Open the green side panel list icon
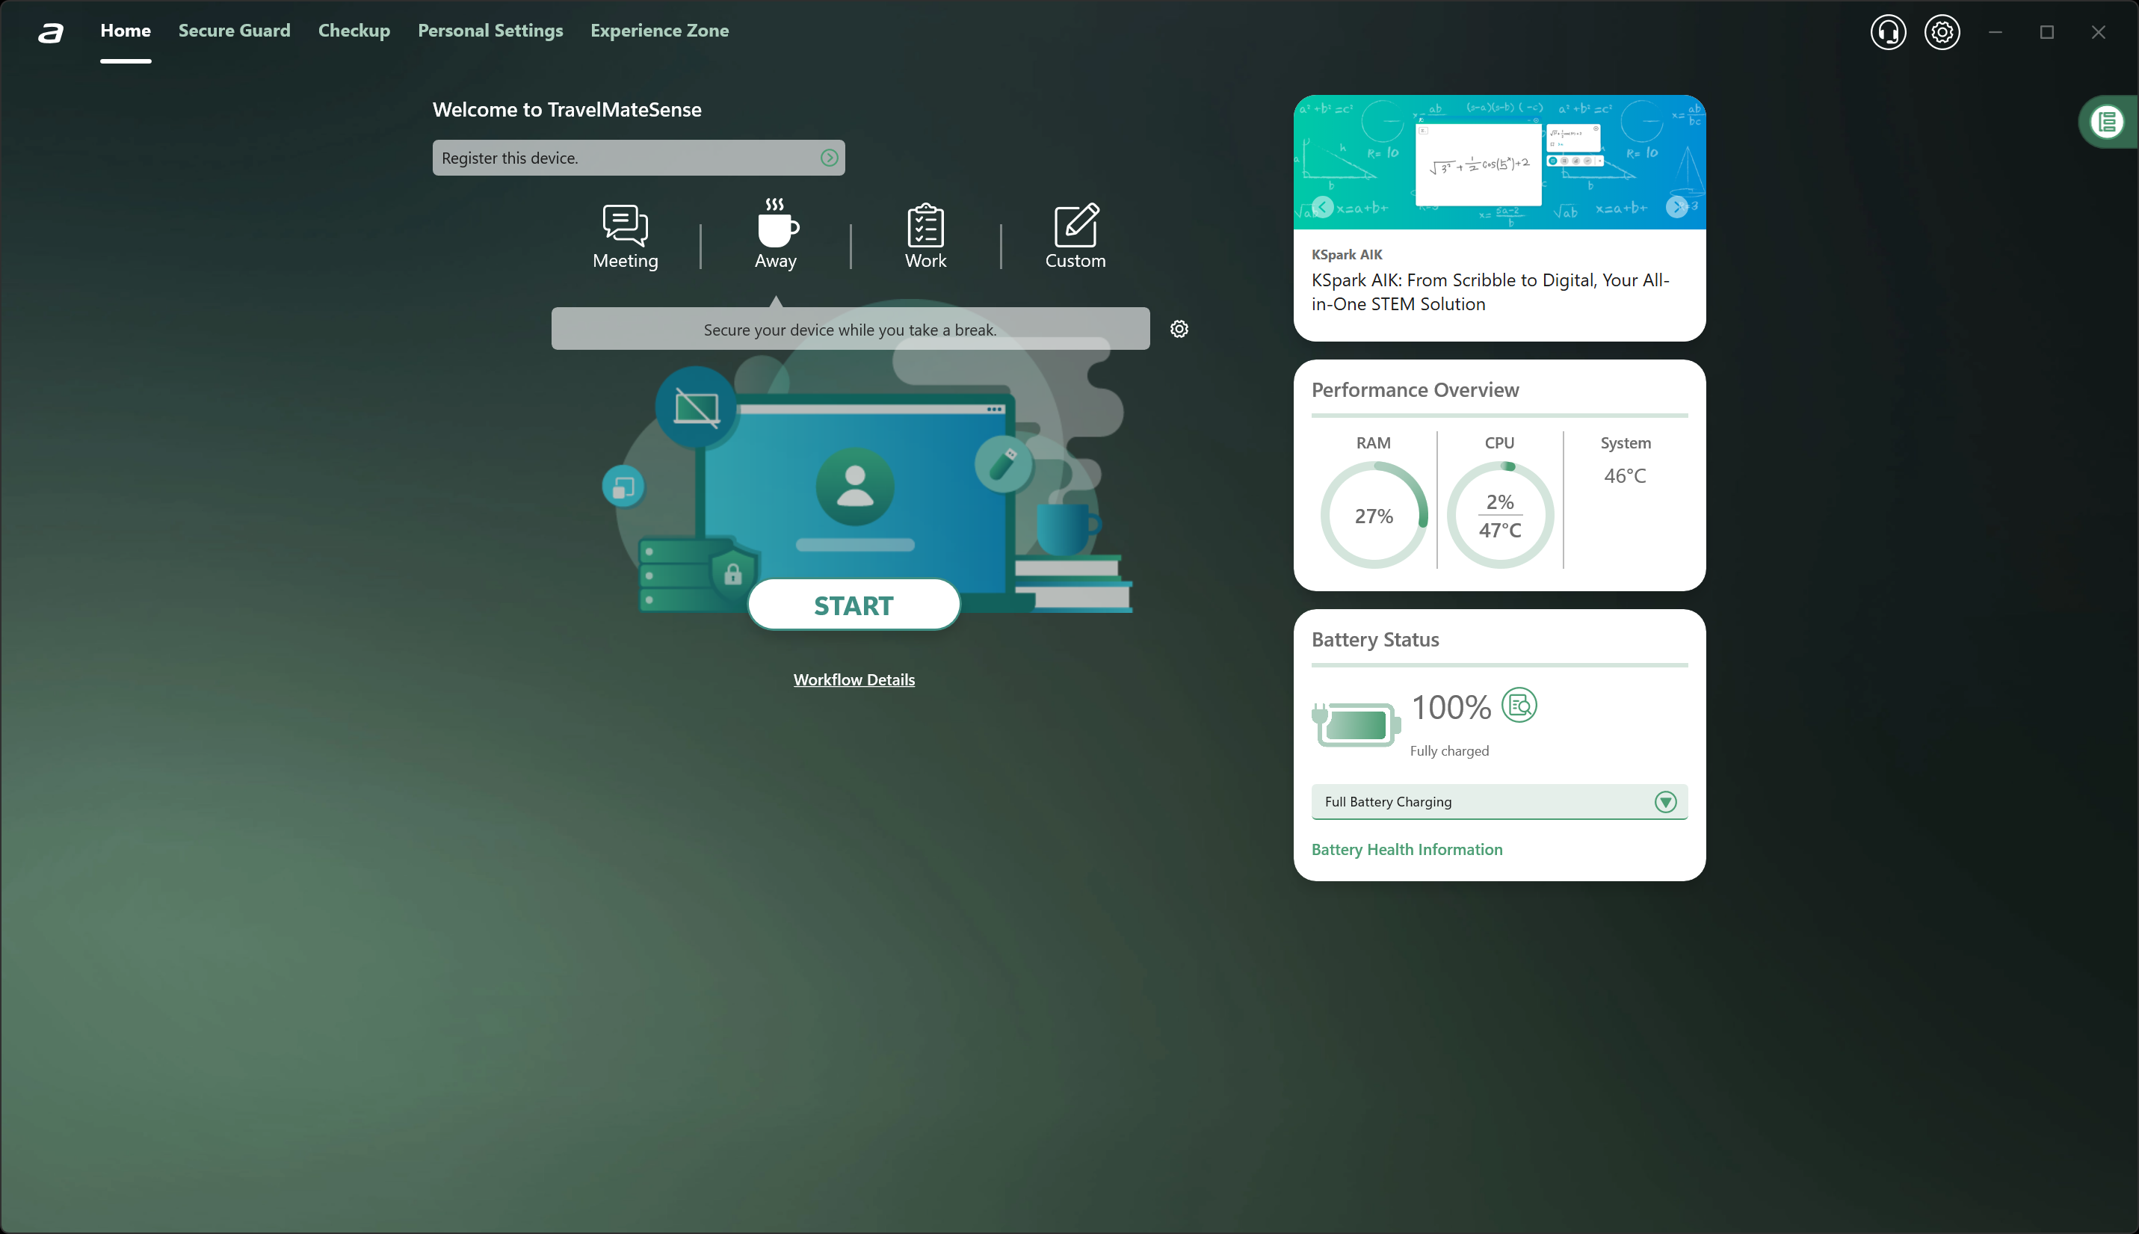Screen dimensions: 2139x1234 click(x=2108, y=122)
